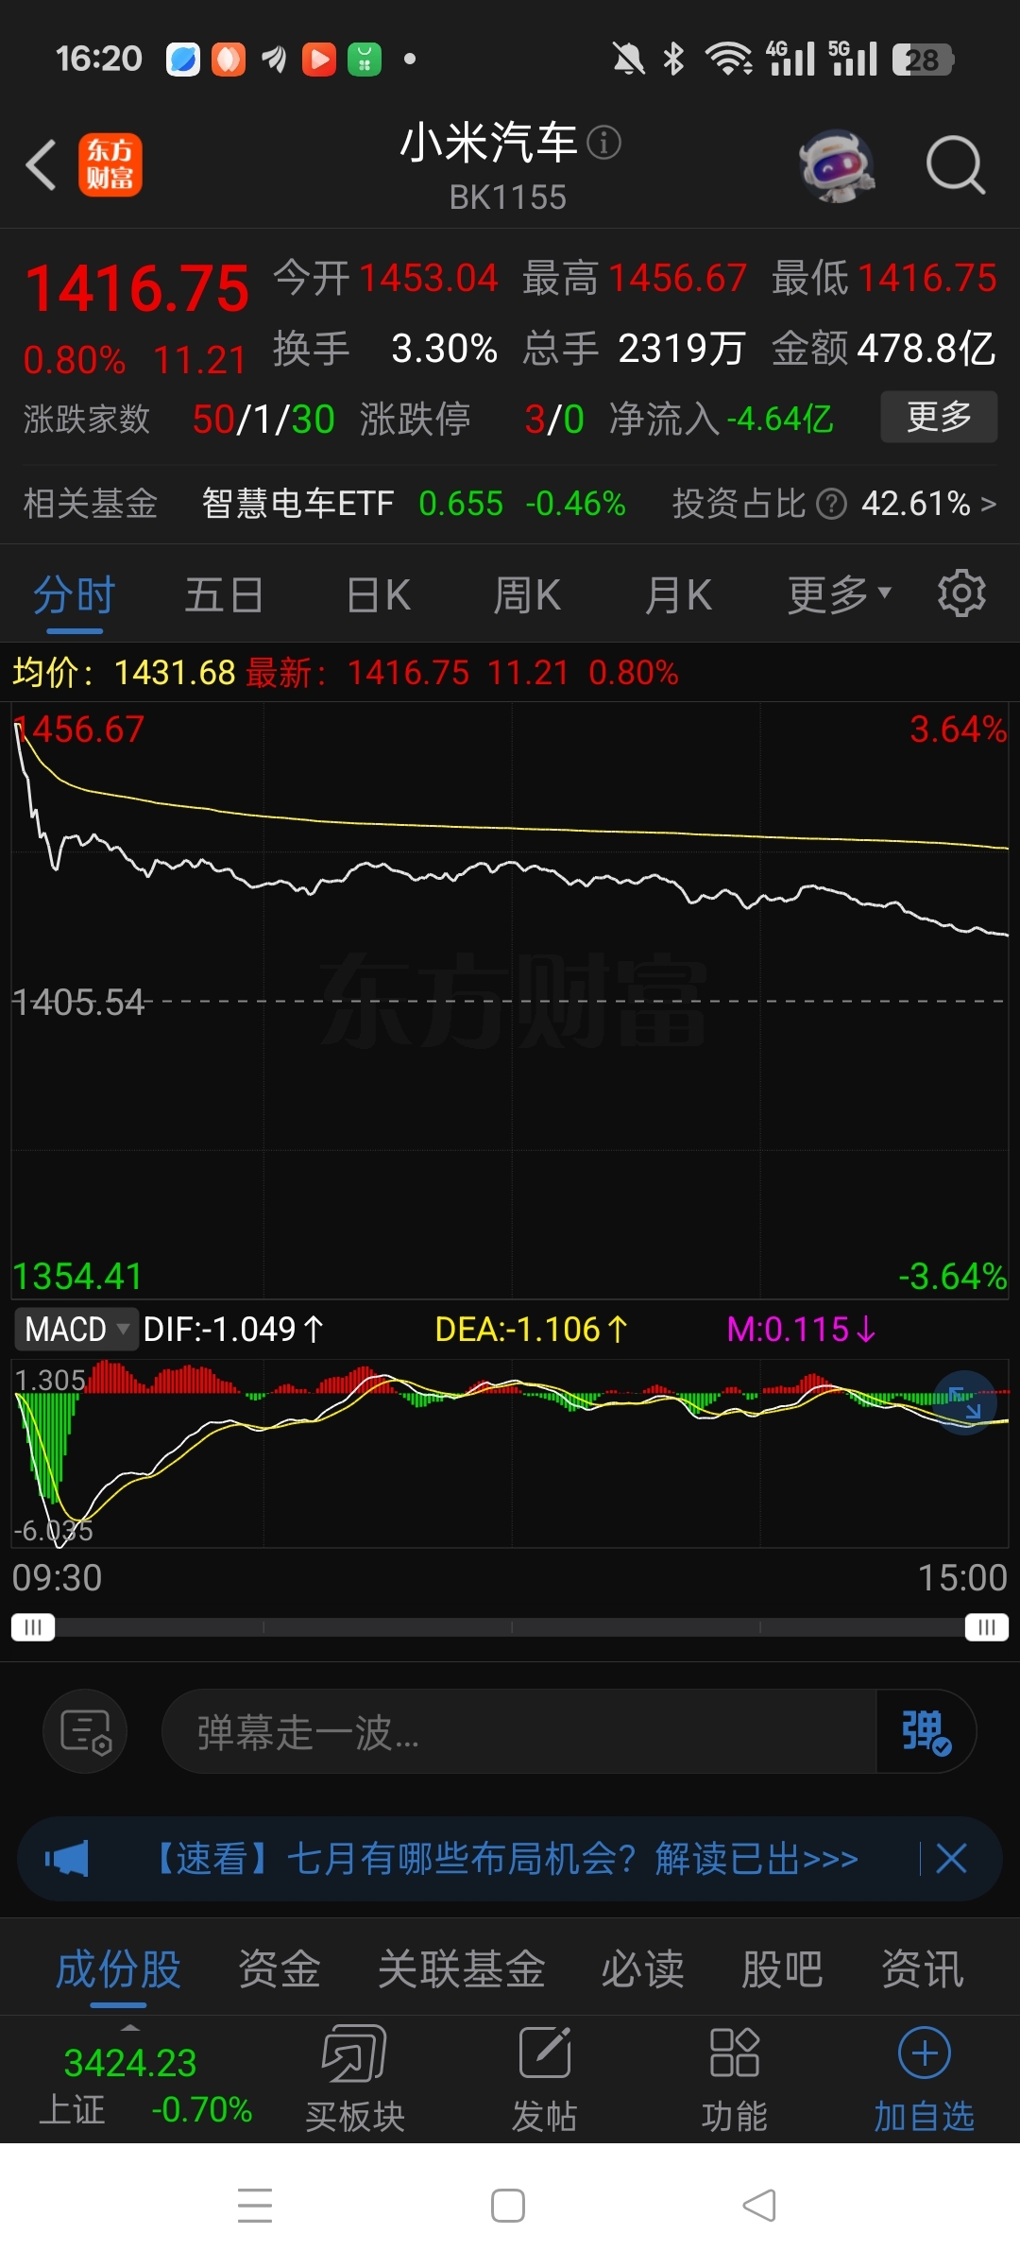Switch to the 分时 chart tab
The width and height of the screenshot is (1020, 2268).
[x=74, y=595]
